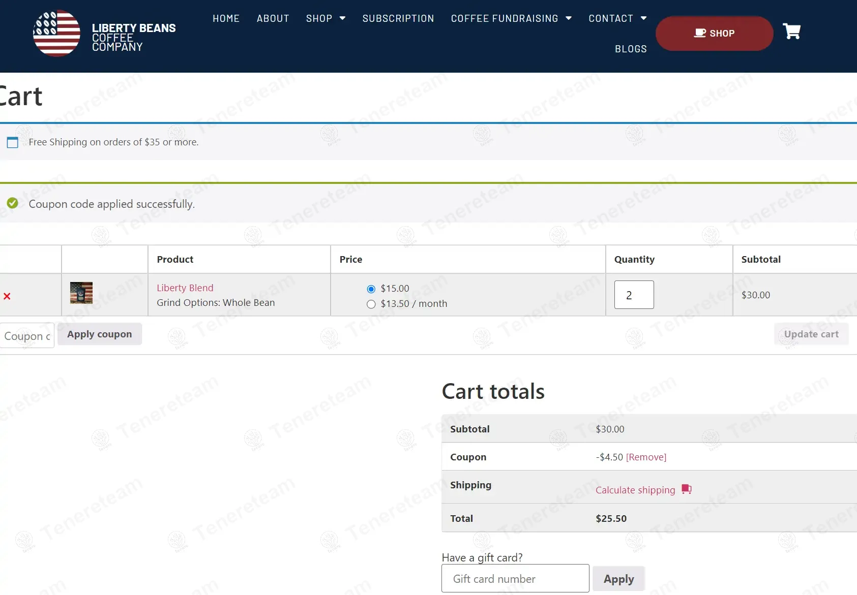Screen dimensions: 857x595
Task: Select the $15.00 one-time price option
Action: point(371,289)
